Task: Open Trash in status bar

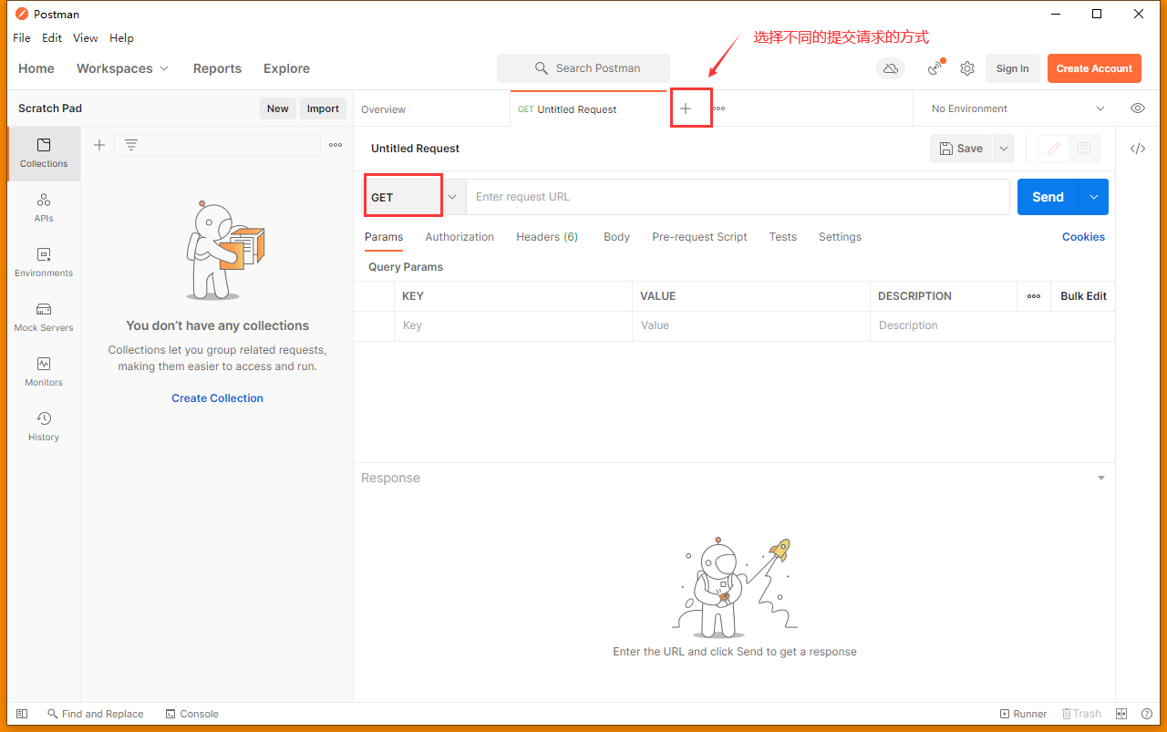Action: point(1081,714)
